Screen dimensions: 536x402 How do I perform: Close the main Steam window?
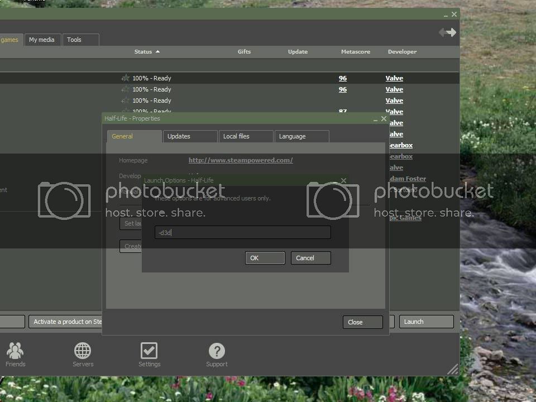(454, 15)
